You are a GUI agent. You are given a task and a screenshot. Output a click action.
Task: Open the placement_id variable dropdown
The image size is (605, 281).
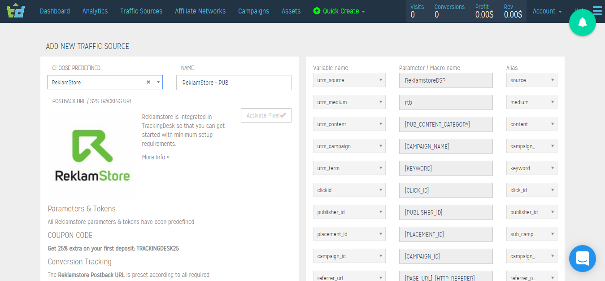(x=349, y=234)
